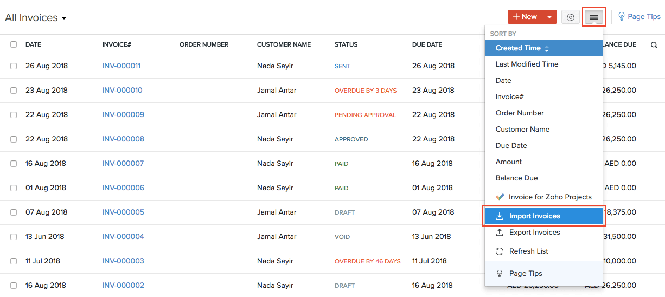Open invoice link INV-000010
665x297 pixels.
click(122, 91)
